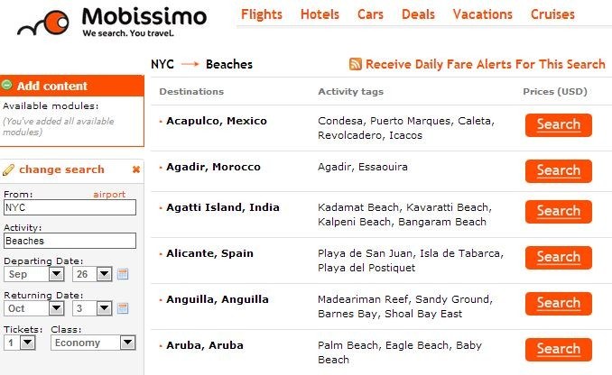Click Search button for Aruba, Aruba

click(559, 350)
